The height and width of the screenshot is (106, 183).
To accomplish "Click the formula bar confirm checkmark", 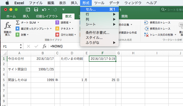I will (x=36, y=46).
